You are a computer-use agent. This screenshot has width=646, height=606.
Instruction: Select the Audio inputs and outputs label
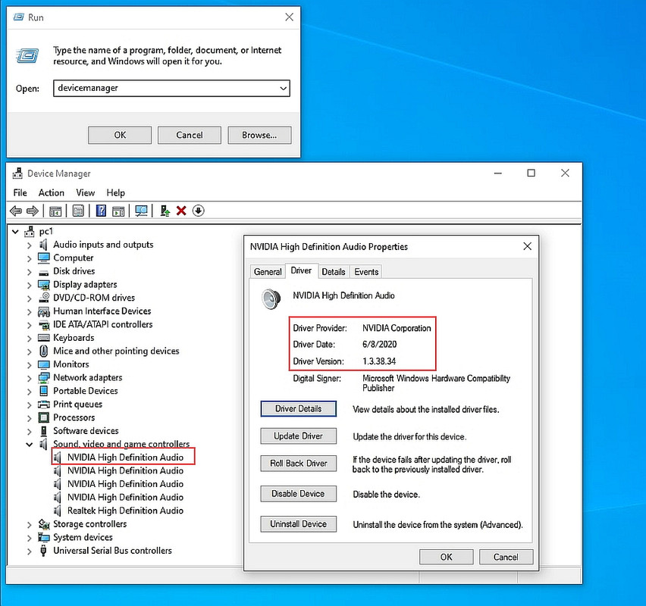tap(103, 245)
